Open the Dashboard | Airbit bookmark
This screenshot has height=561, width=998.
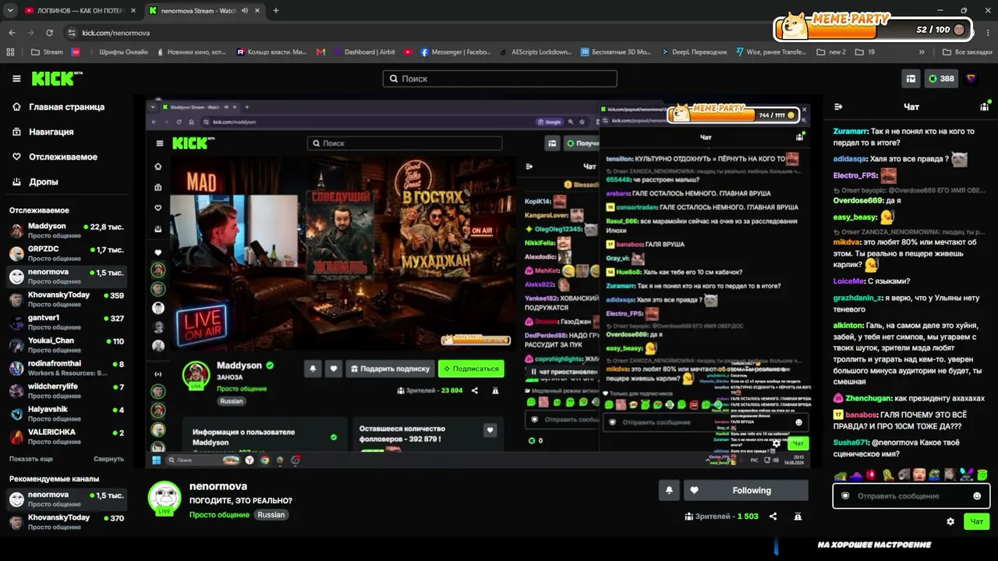pos(363,52)
